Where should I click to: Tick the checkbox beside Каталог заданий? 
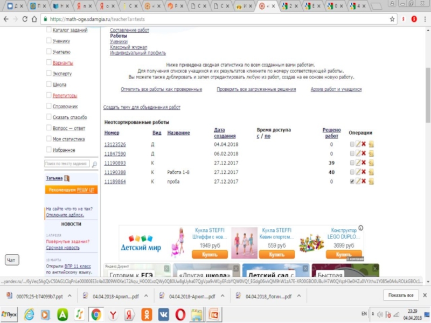49,30
